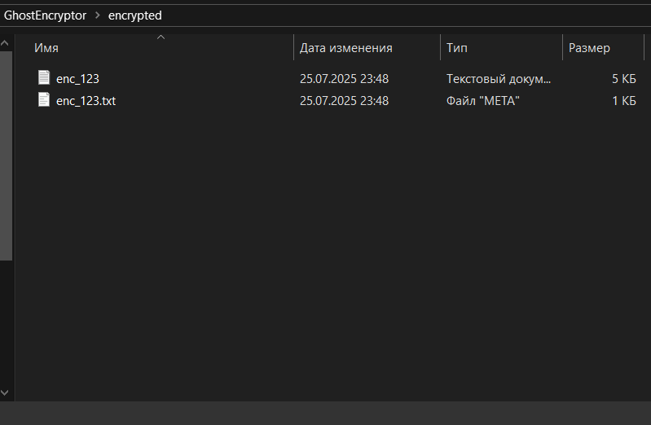This screenshot has height=425, width=651.
Task: Click empty area of the file list
Action: (332, 249)
